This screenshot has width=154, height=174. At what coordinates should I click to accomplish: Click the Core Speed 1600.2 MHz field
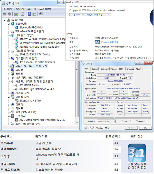tap(105, 105)
